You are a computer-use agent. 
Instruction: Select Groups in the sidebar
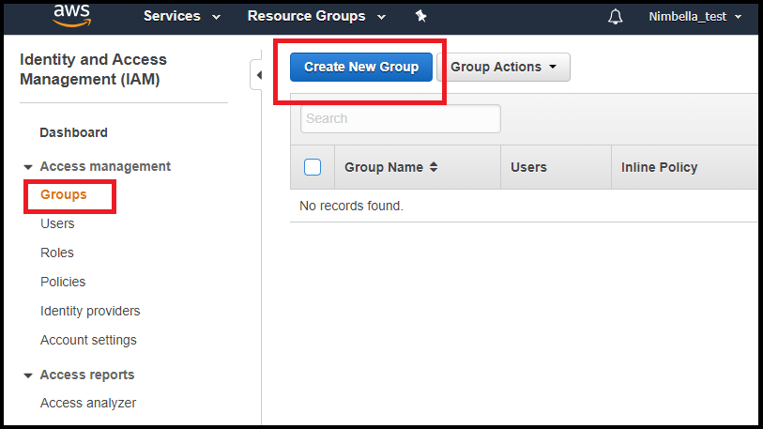coord(63,194)
